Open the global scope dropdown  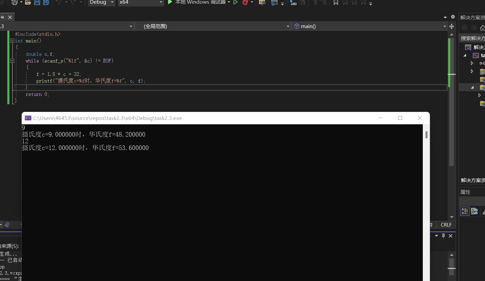[x=213, y=26]
